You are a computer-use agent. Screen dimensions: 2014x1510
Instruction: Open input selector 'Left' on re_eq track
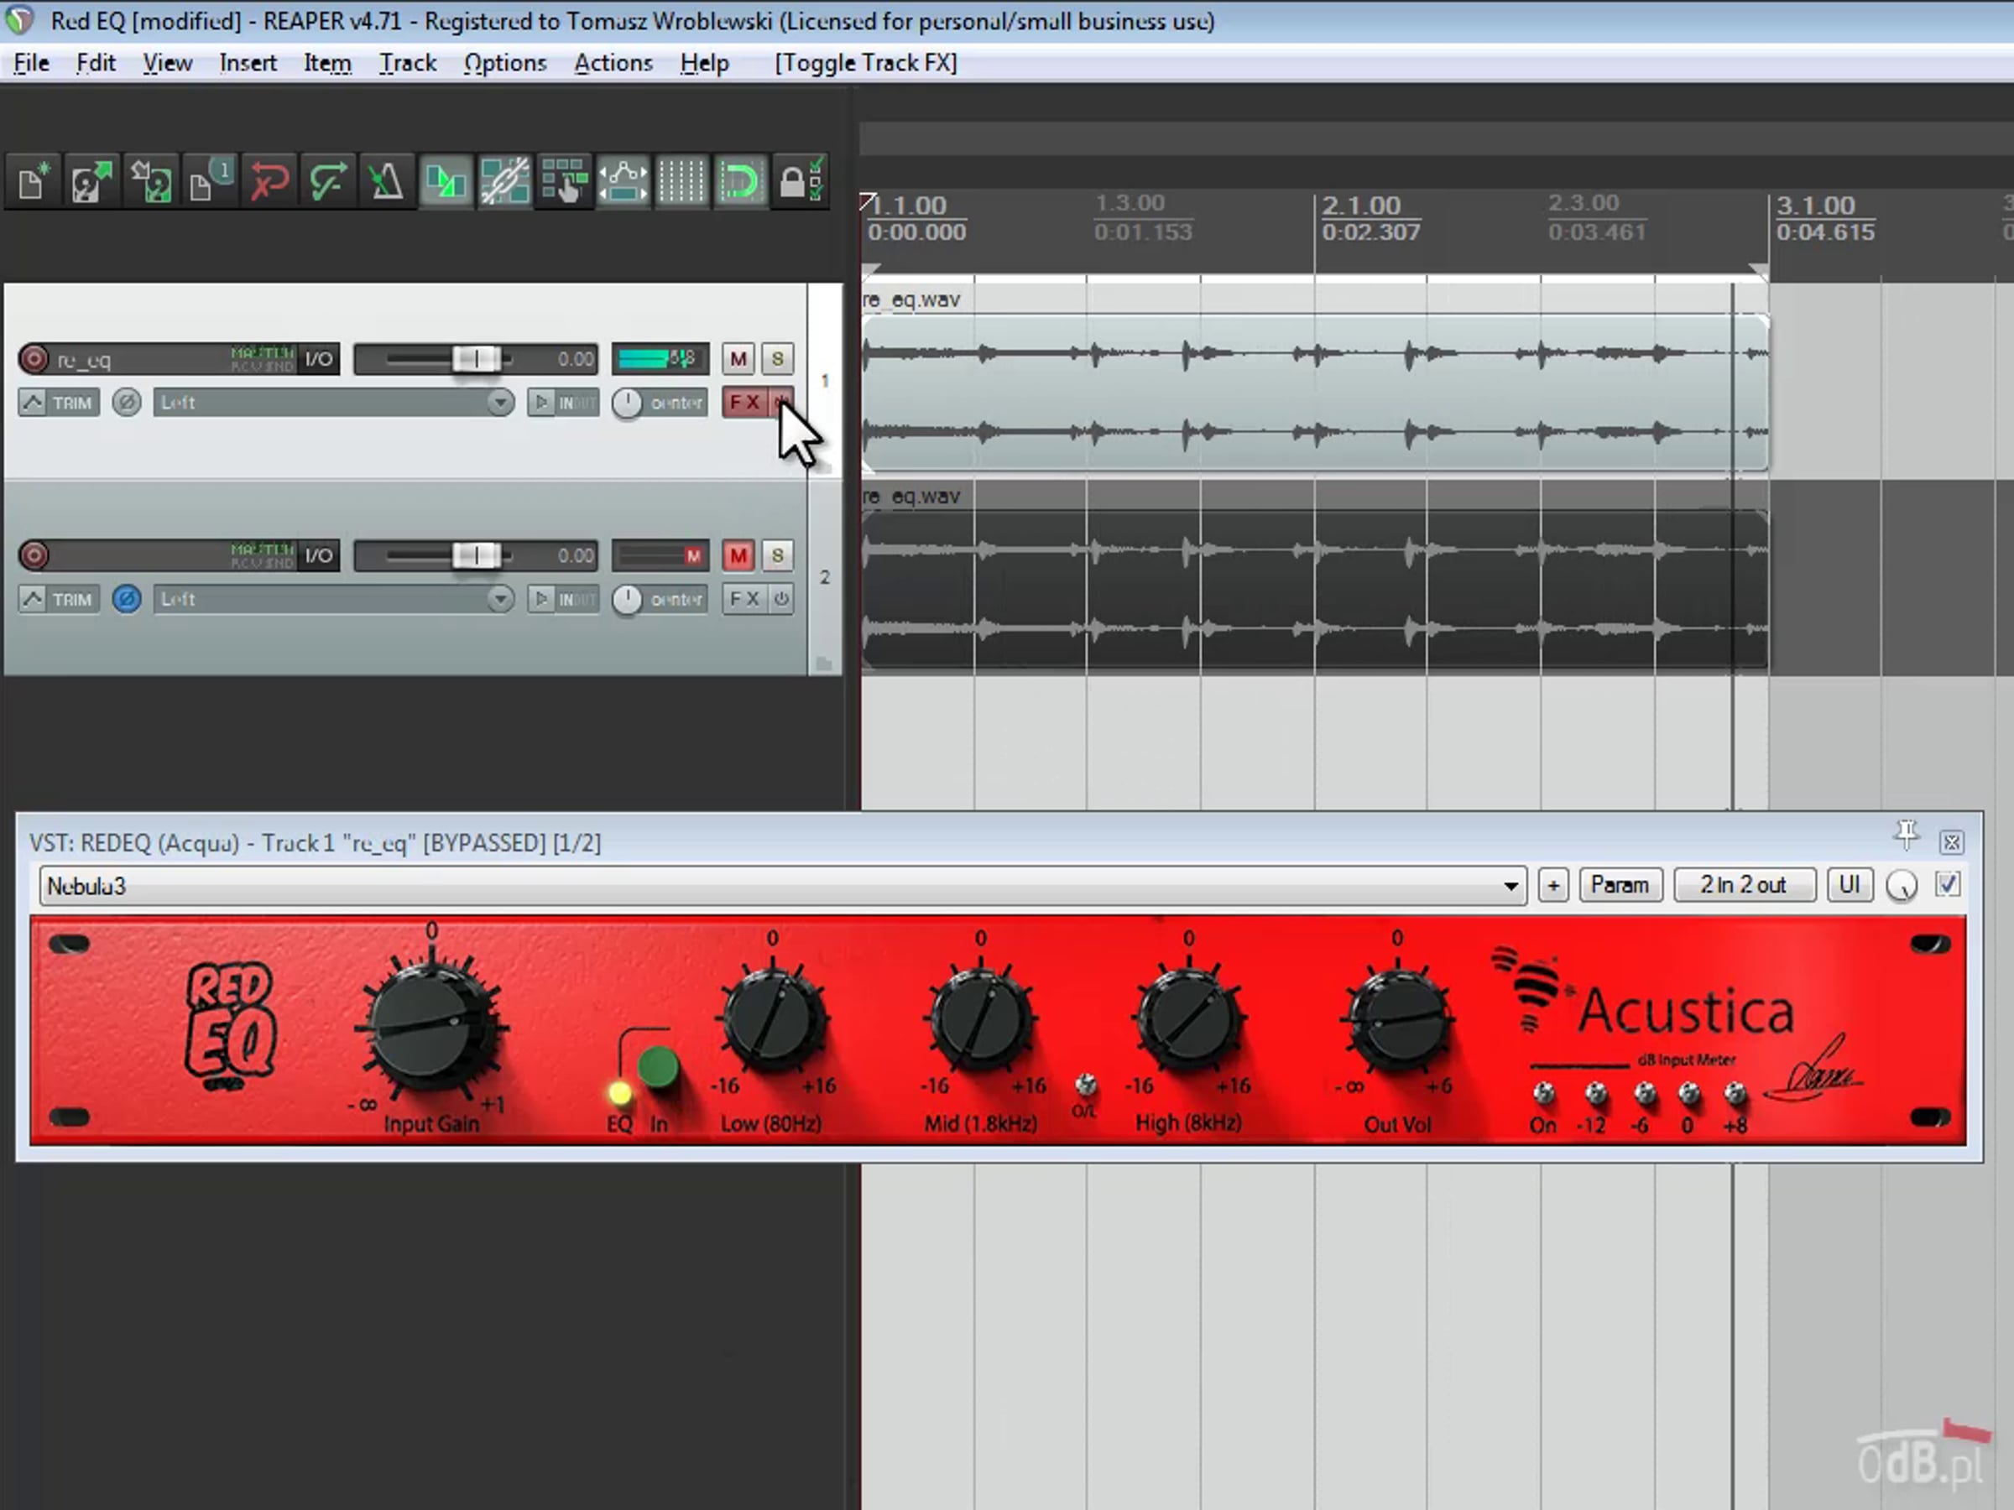pos(334,403)
